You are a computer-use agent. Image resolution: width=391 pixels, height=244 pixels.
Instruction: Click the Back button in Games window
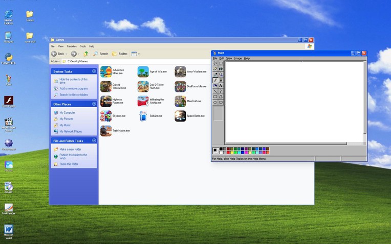pyautogui.click(x=58, y=54)
